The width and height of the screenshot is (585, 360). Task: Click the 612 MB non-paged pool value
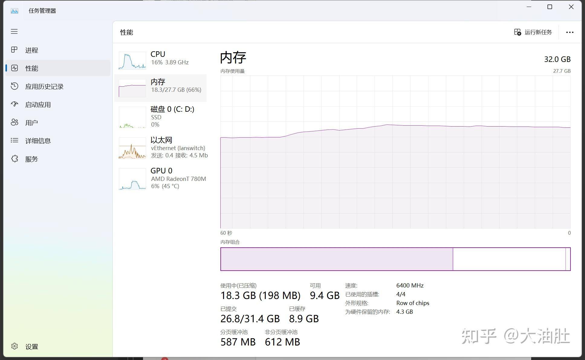tap(282, 342)
